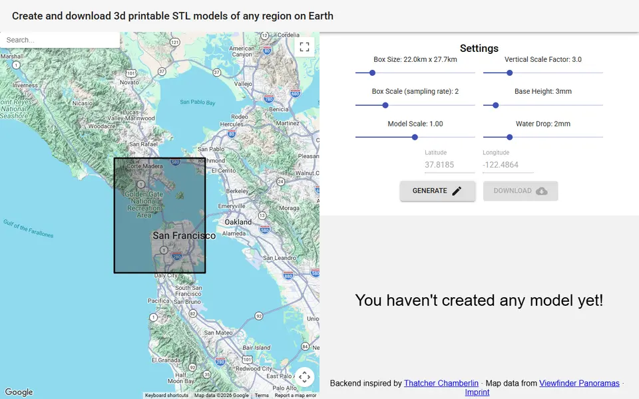Viewport: 639px width, 399px height.
Task: Click the Redwood City map label
Action: (254, 368)
